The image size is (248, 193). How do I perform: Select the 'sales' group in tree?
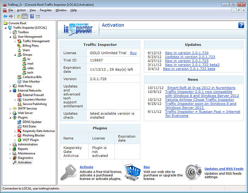click(x=30, y=68)
